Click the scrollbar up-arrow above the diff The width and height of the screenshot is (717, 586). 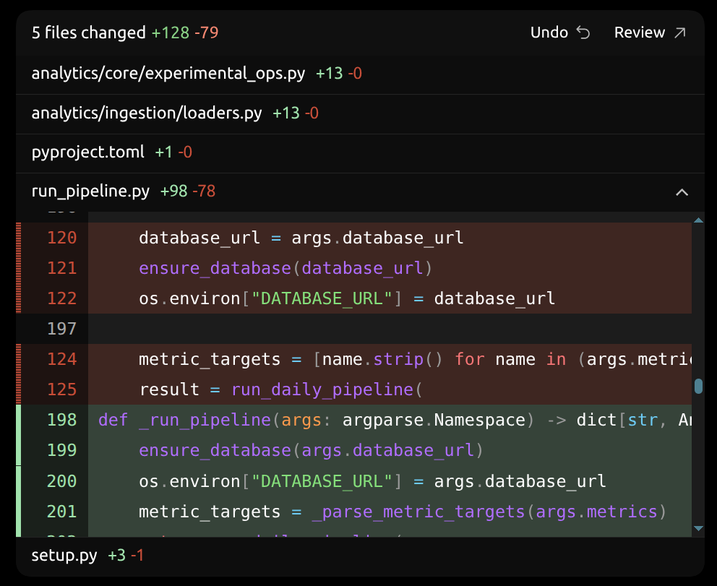point(697,219)
